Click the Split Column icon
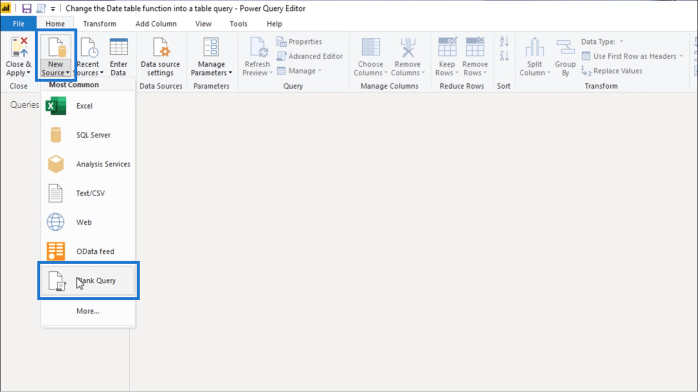This screenshot has height=392, width=698. [x=535, y=47]
